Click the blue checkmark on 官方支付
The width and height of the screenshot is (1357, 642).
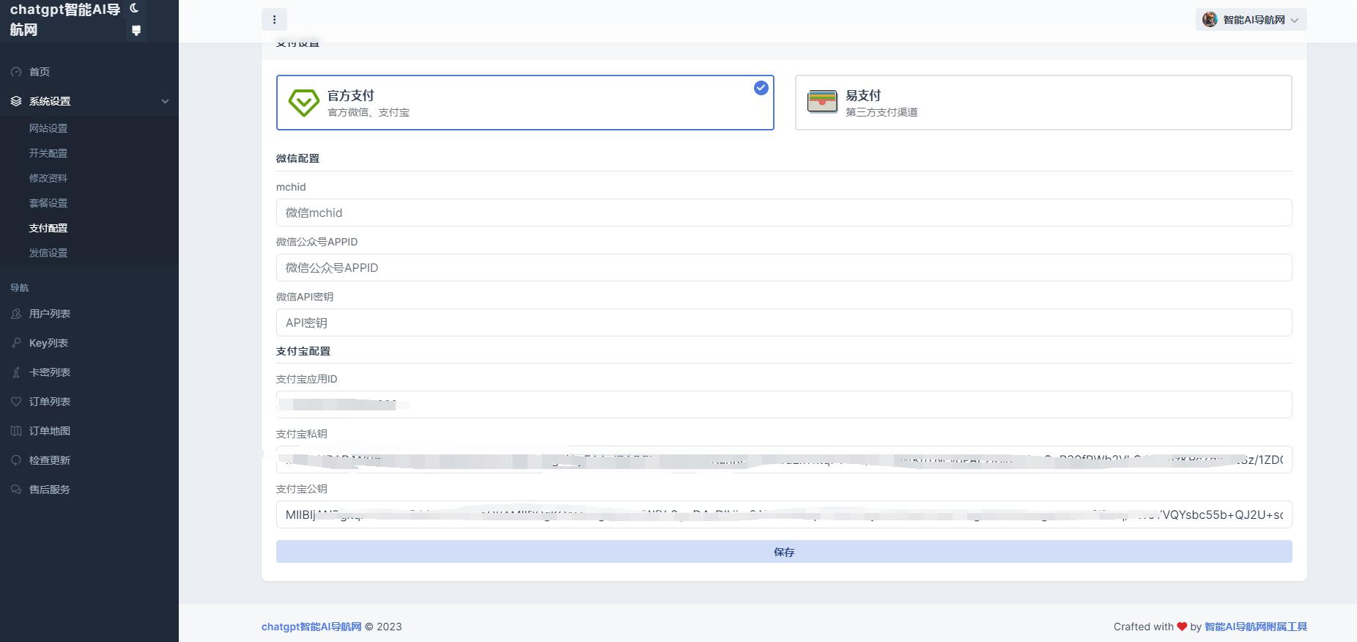tap(761, 88)
